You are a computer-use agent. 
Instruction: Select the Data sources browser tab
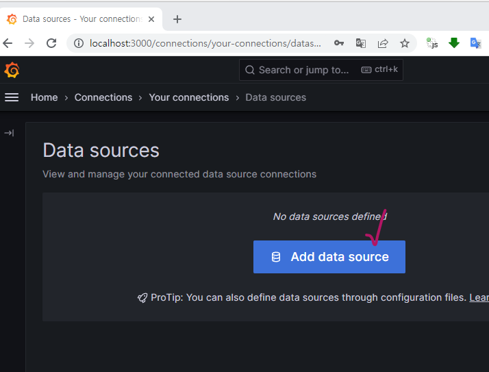79,19
